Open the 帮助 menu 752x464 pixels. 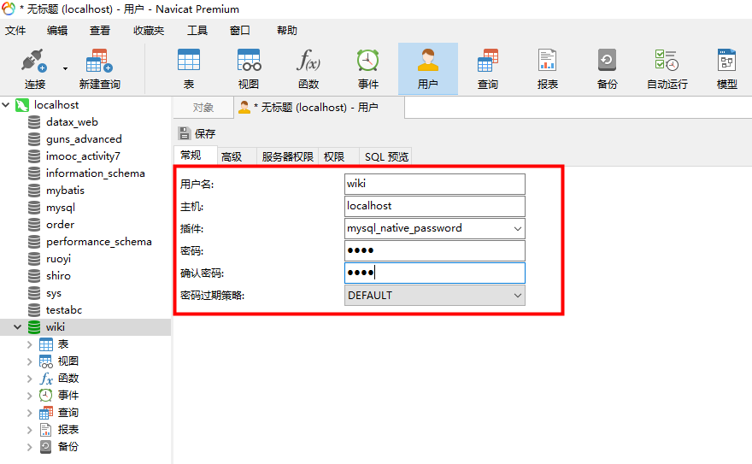[x=287, y=31]
